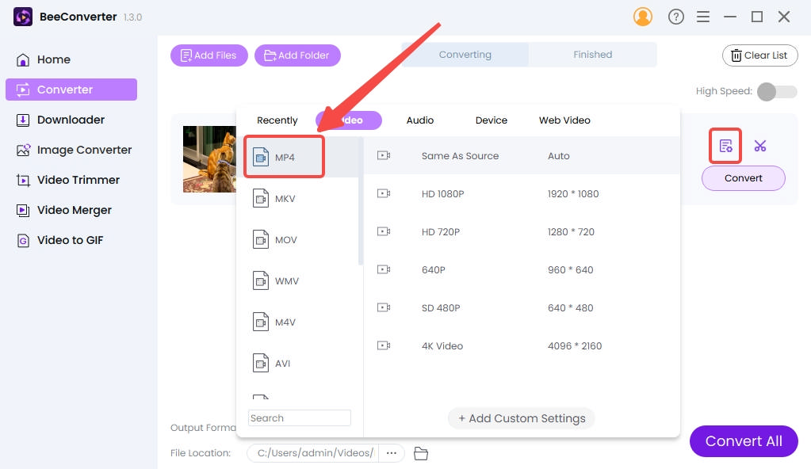Click the scissors trim icon

pyautogui.click(x=760, y=146)
